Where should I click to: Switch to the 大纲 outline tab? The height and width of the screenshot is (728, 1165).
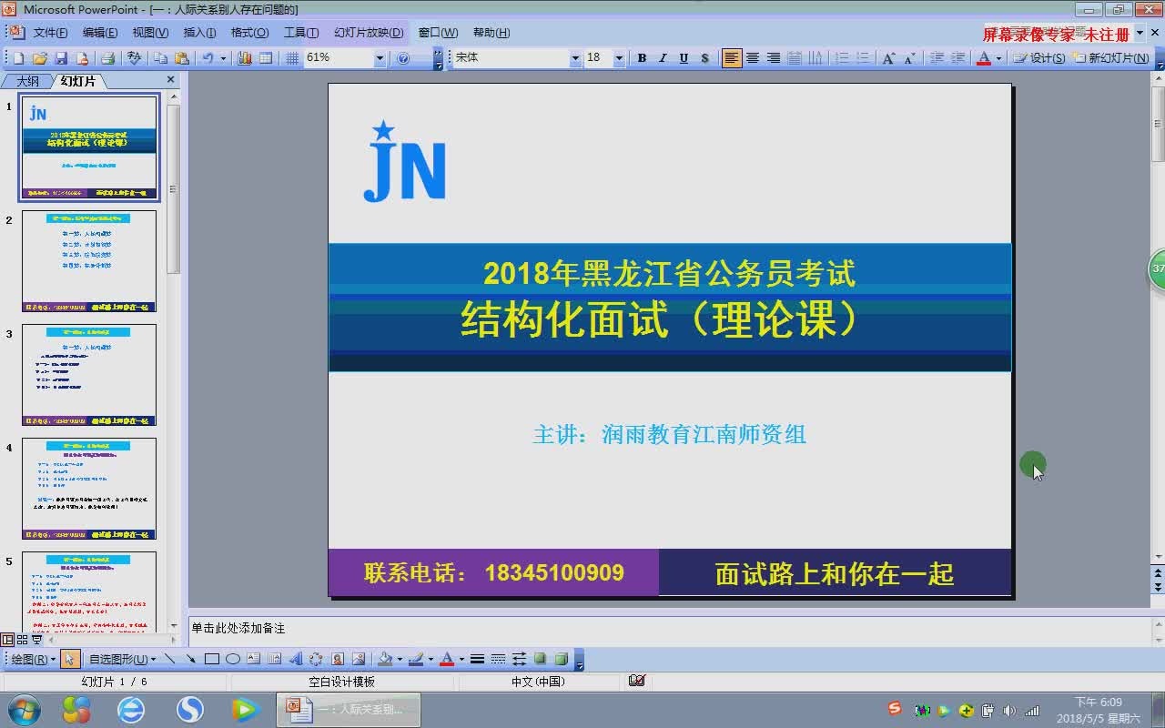coord(28,81)
